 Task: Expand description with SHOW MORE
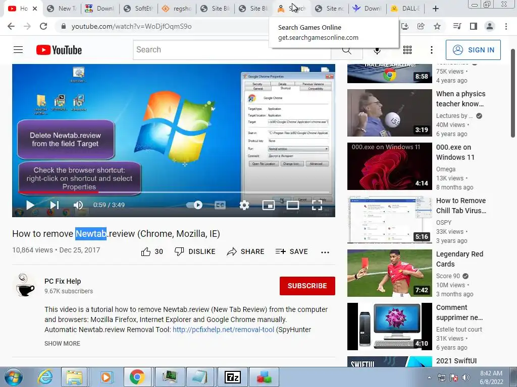(62, 343)
